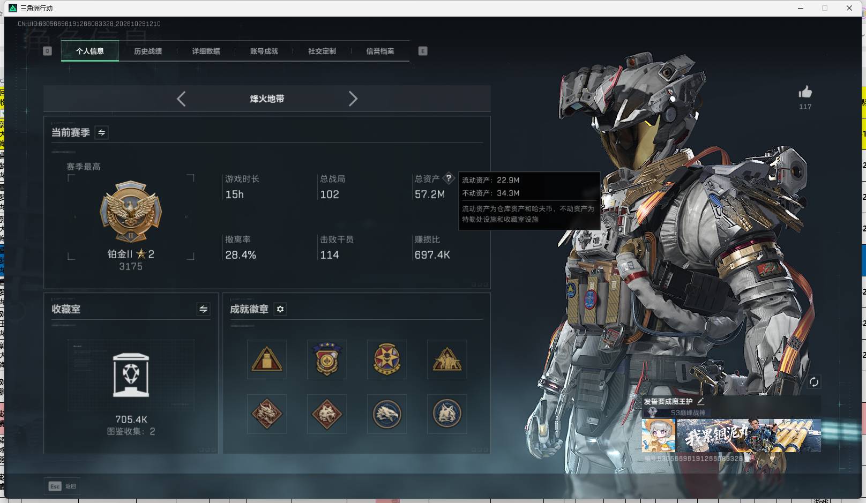Image resolution: width=866 pixels, height=503 pixels.
Task: Toggle the 收藏室 switch icon
Action: coord(204,309)
